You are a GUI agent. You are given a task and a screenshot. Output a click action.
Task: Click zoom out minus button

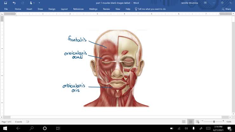pyautogui.click(x=202, y=121)
